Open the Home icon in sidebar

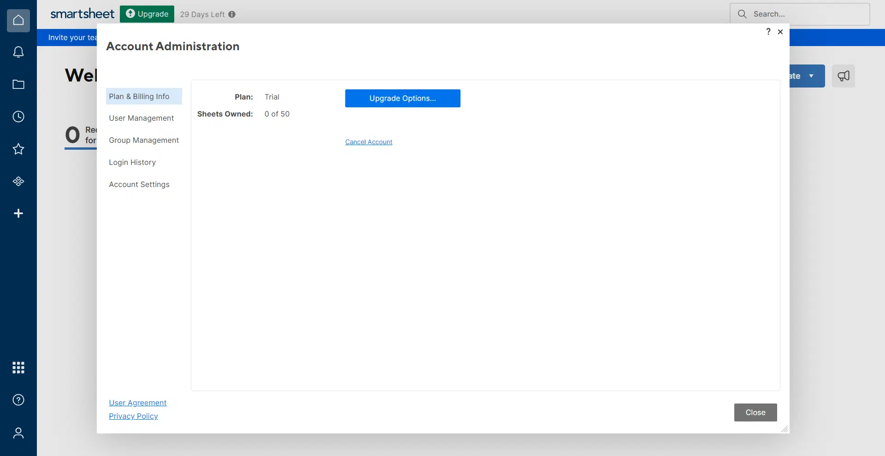(18, 20)
